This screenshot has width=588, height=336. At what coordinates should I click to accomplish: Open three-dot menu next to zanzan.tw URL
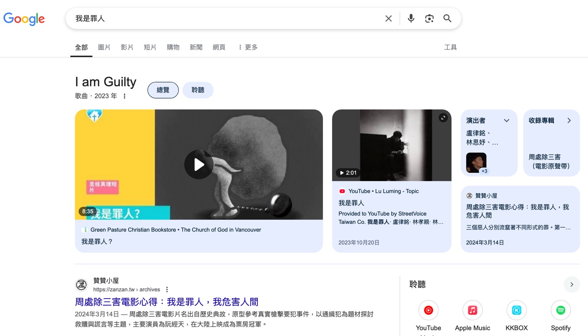coord(167,289)
